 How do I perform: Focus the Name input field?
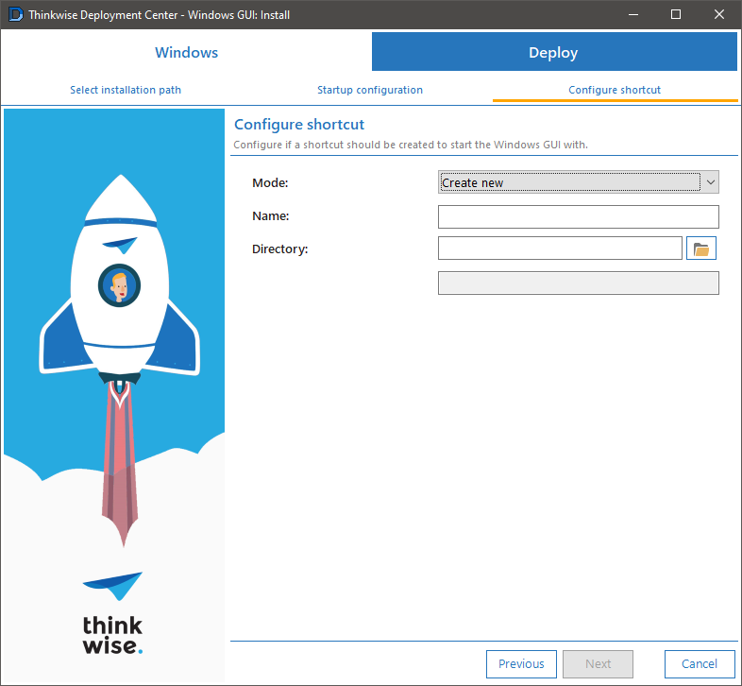click(579, 216)
